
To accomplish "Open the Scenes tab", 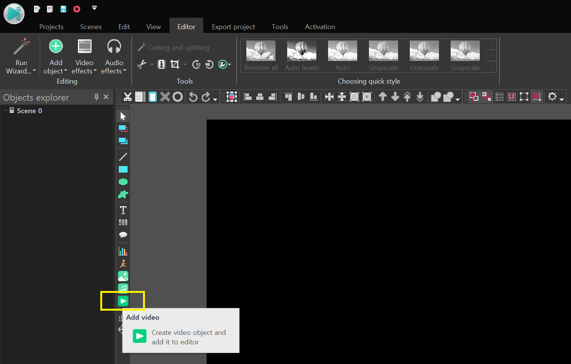I will (x=91, y=27).
